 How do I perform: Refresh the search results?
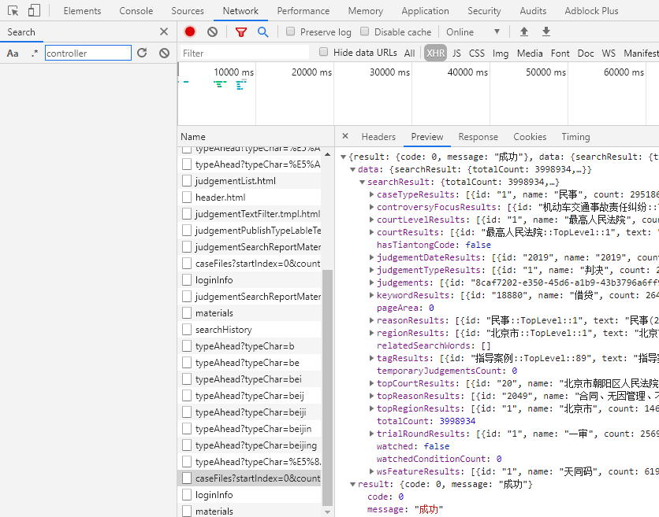tap(142, 53)
